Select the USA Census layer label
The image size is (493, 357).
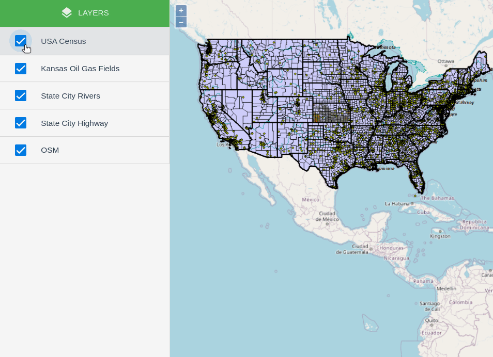pos(63,41)
